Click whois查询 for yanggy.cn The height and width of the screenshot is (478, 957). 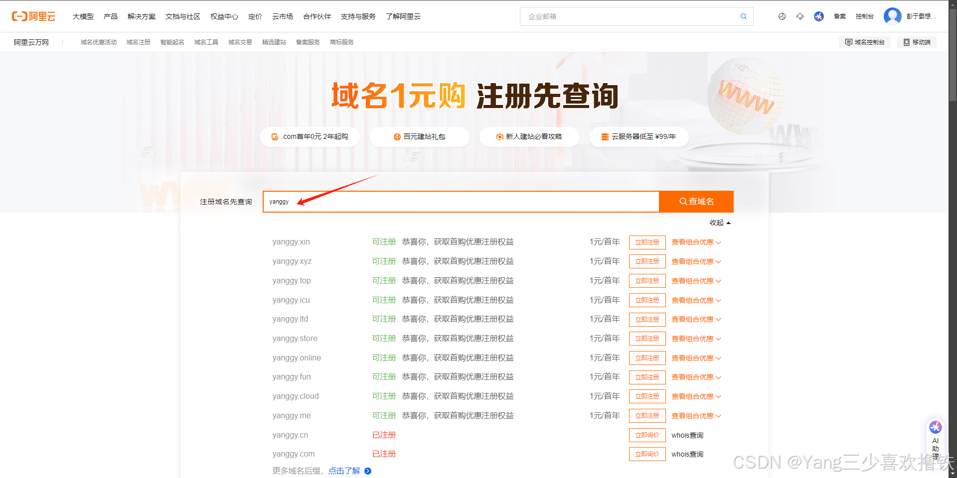(x=687, y=435)
